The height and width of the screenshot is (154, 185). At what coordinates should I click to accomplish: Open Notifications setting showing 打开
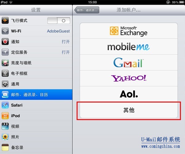point(36,42)
